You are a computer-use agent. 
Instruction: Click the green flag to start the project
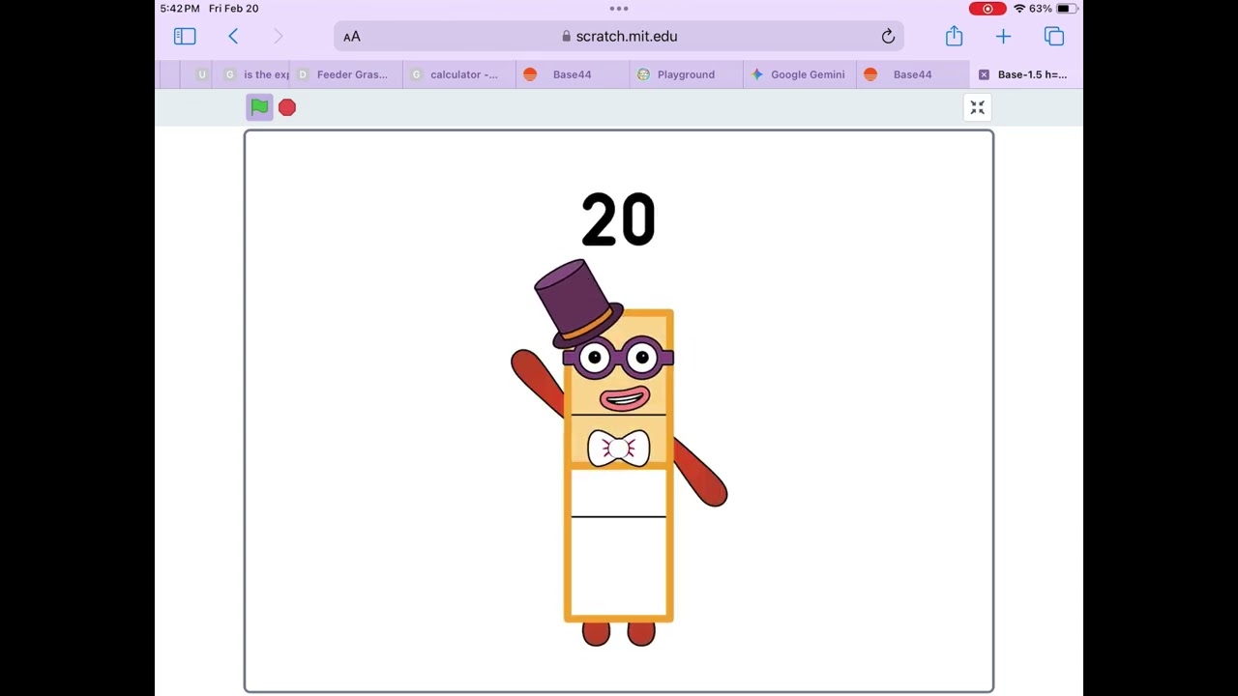coord(259,107)
